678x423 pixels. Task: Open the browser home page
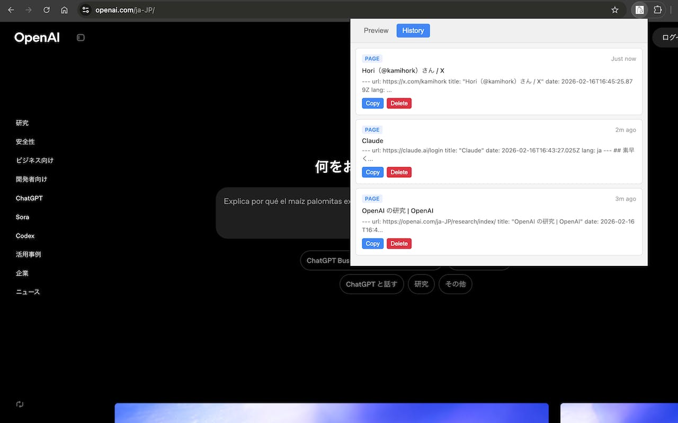tap(64, 10)
